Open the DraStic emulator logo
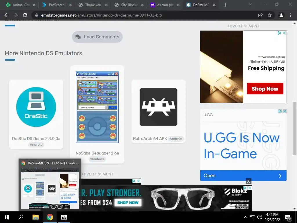The height and width of the screenshot is (223, 297). 36,107
